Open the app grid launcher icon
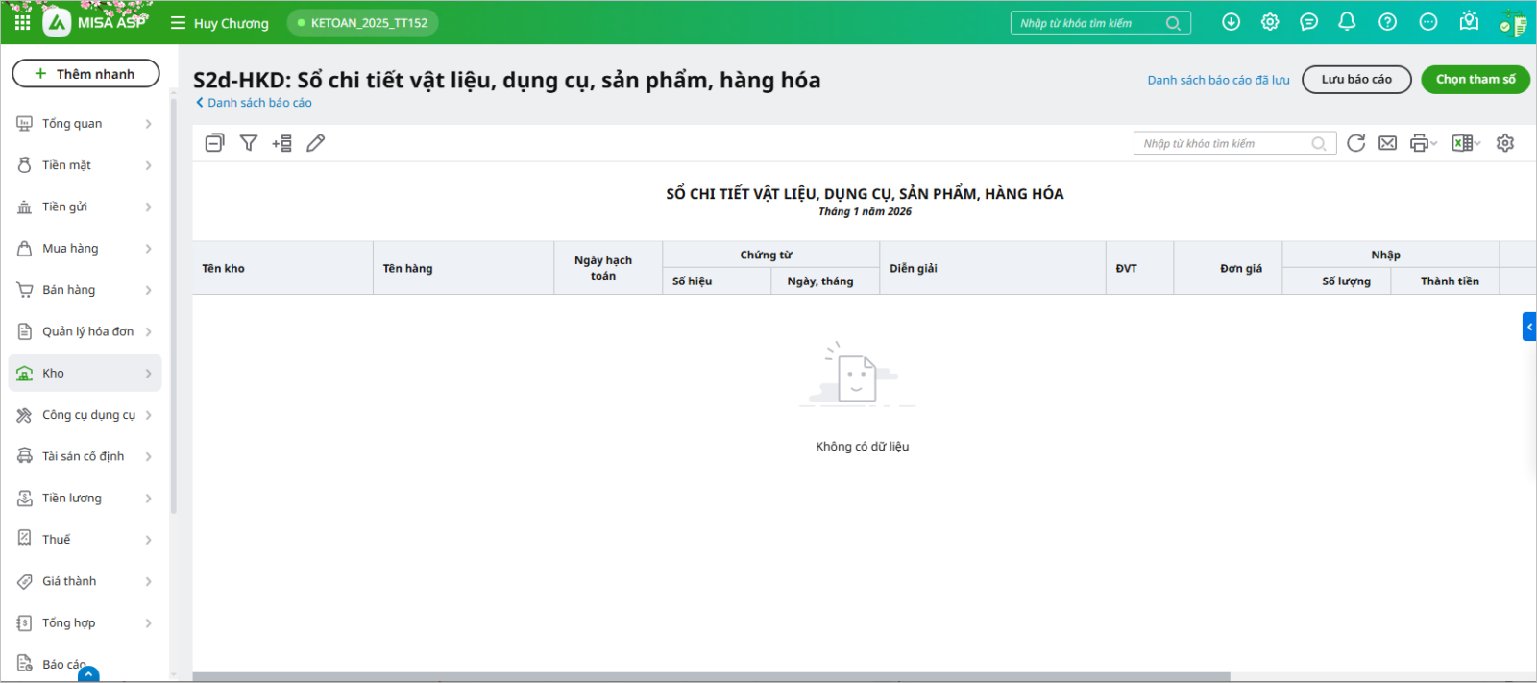Image resolution: width=1537 pixels, height=683 pixels. 22,22
